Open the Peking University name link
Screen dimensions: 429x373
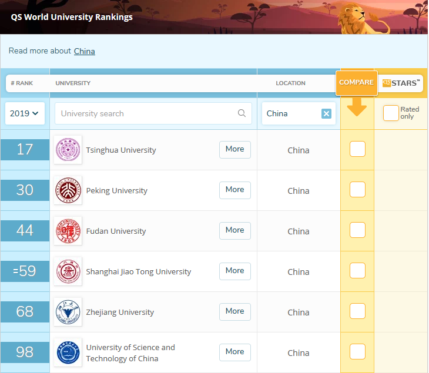click(x=116, y=190)
